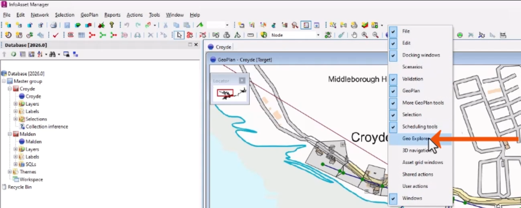The width and height of the screenshot is (521, 208).
Task: Enable the Shared actions toolbar
Action: [420, 174]
